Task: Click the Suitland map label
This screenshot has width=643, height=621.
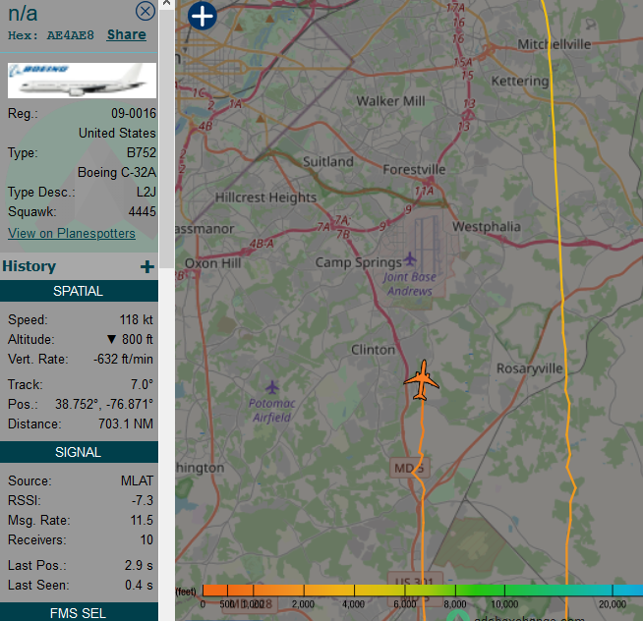Action: pos(328,161)
